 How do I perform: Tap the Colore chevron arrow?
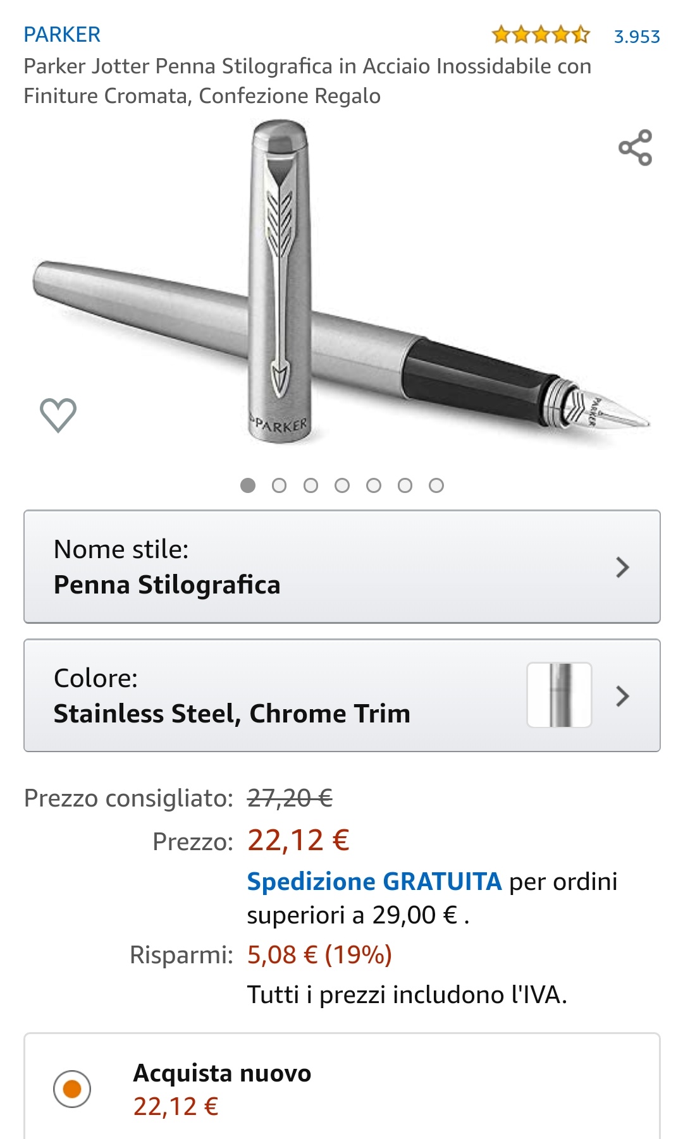pos(622,696)
